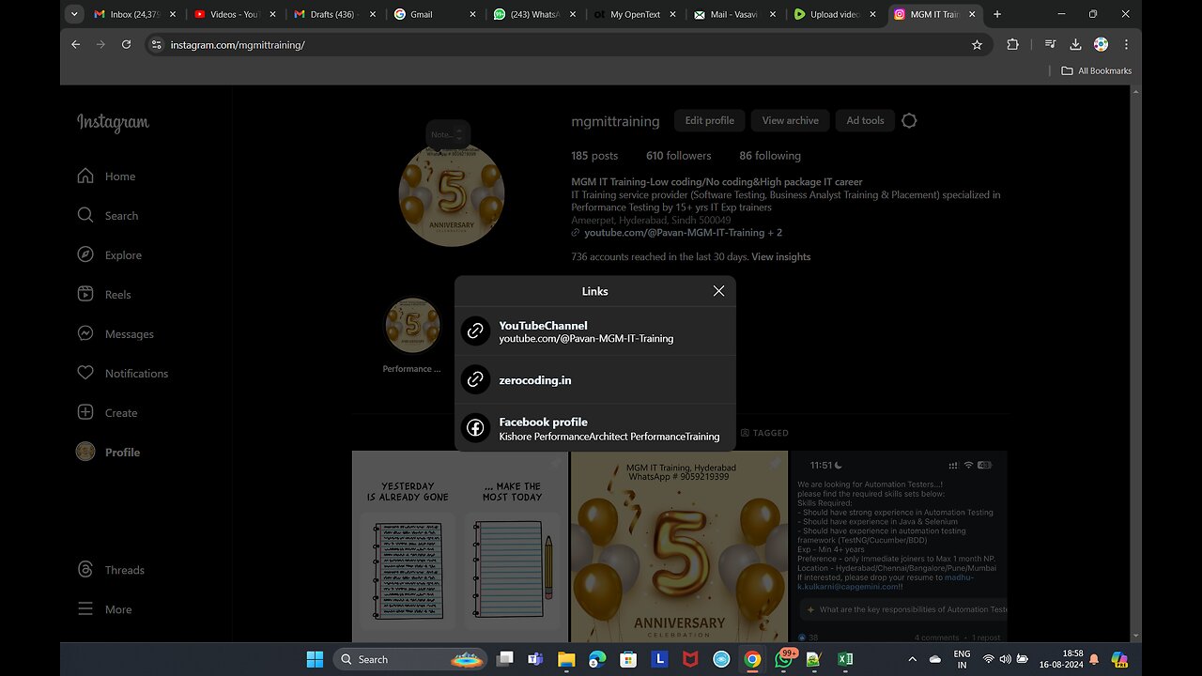Open profile settings gear icon
The image size is (1202, 676).
coord(909,120)
